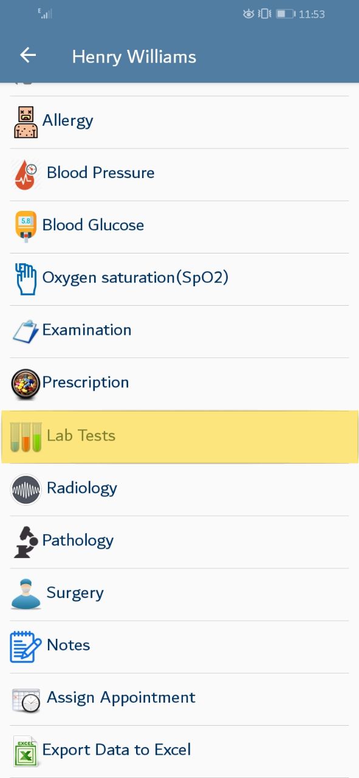Tap the Oxygen saturation hand icon
359x778 pixels.
(26, 279)
